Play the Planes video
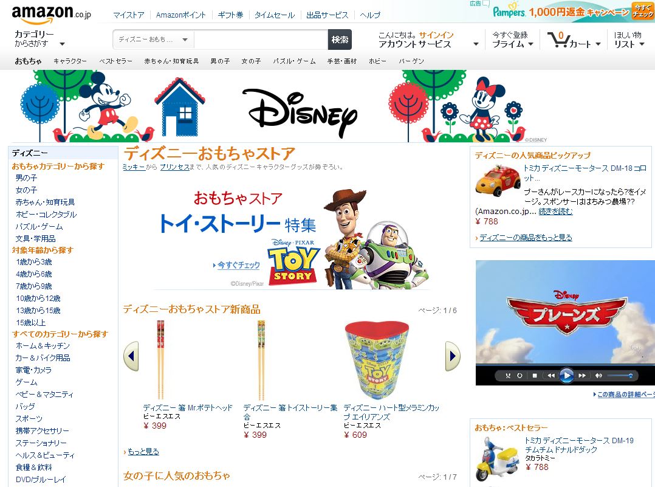This screenshot has height=487, width=655. pyautogui.click(x=566, y=375)
